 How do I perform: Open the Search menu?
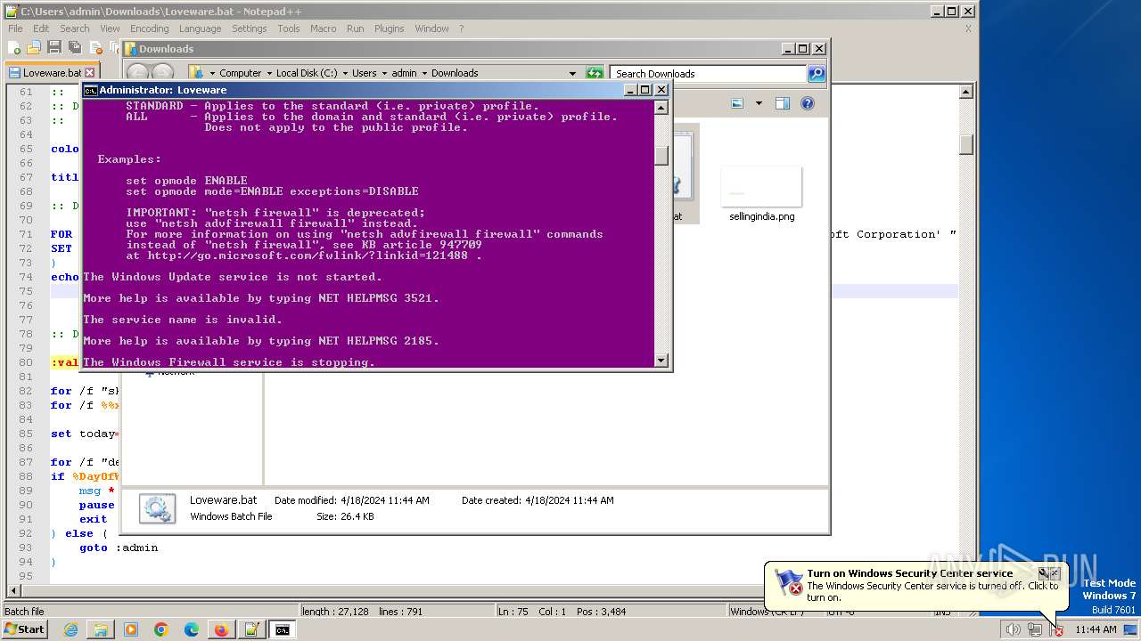tap(75, 28)
